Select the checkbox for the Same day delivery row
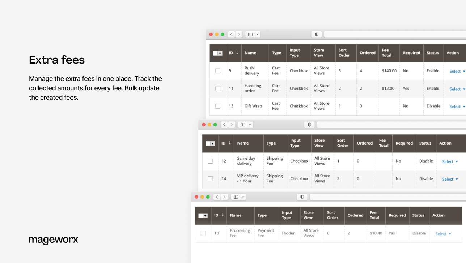This screenshot has height=263, width=466. pos(211,161)
